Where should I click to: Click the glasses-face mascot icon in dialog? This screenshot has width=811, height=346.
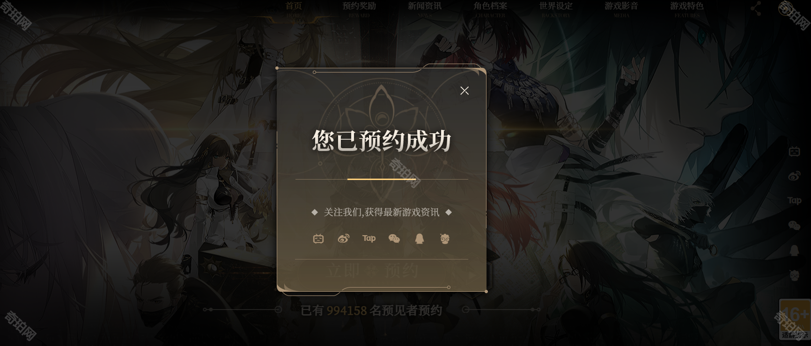click(445, 239)
